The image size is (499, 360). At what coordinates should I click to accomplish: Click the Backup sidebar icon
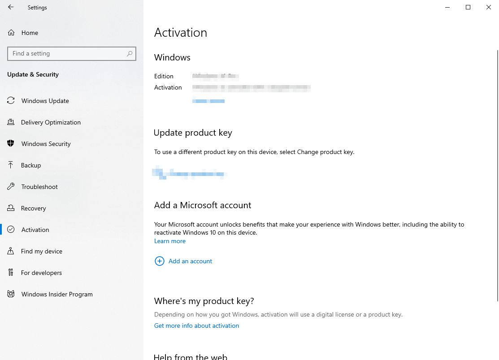11,165
